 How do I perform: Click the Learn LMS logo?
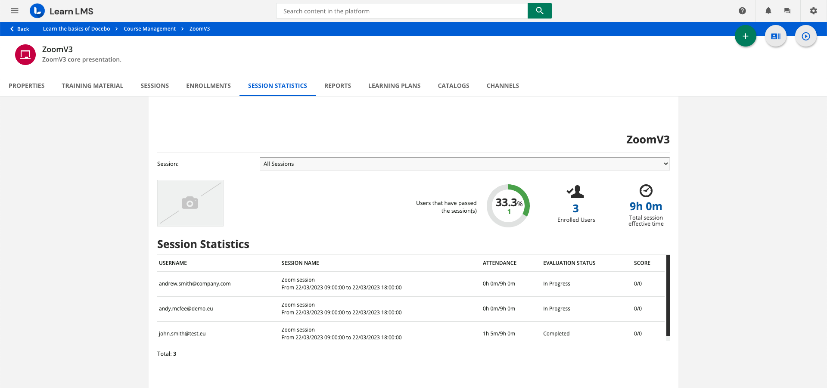point(62,11)
